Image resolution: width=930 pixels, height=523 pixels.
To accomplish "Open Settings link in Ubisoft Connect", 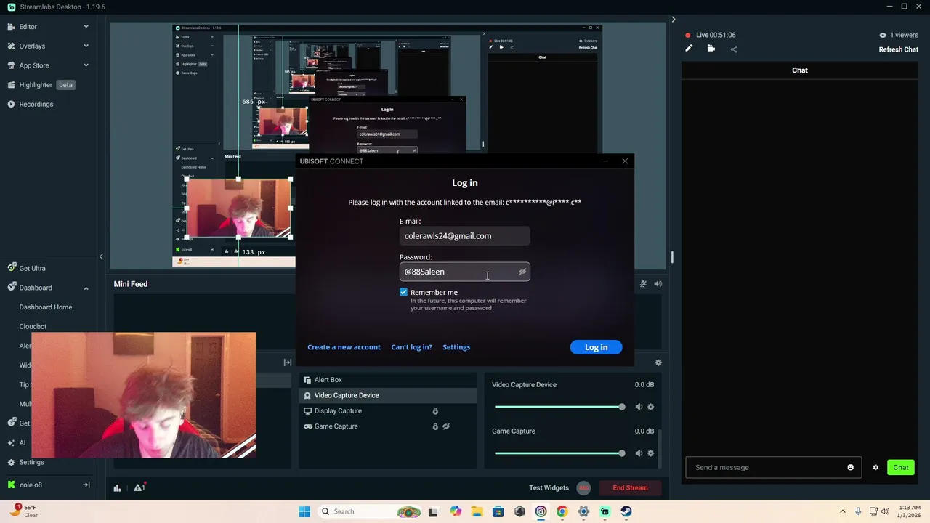I will click(x=456, y=347).
